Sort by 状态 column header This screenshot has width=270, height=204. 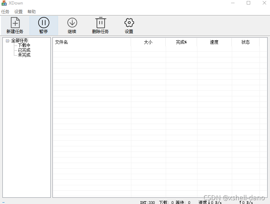(x=246, y=42)
